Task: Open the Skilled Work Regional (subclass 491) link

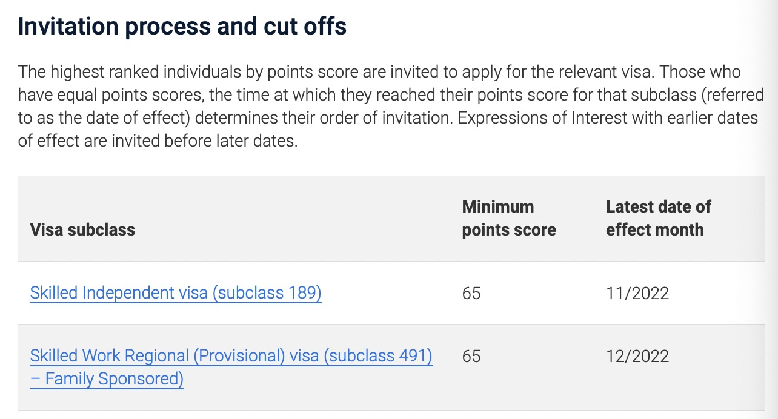Action: pyautogui.click(x=231, y=356)
